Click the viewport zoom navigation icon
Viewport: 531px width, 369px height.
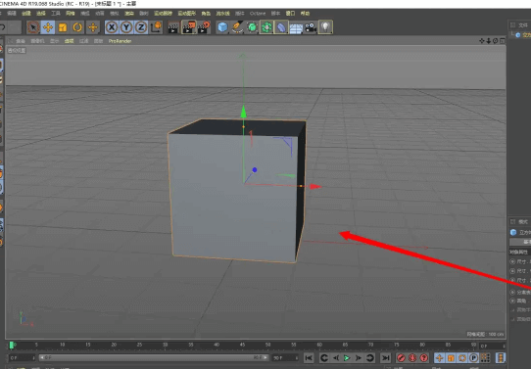pos(489,41)
